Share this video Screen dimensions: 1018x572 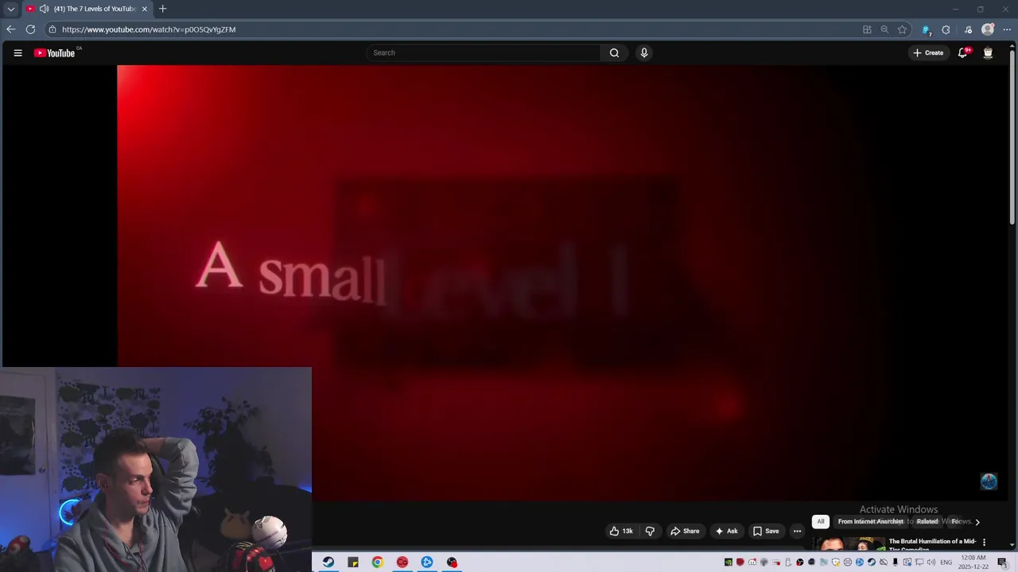685,531
